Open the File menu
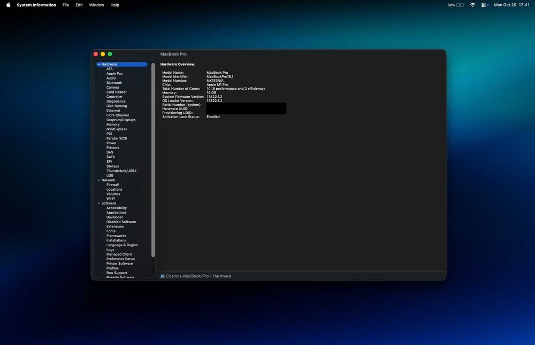 [x=65, y=5]
